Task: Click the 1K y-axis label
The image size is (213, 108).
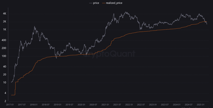Action: coord(5,30)
